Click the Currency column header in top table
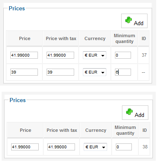The height and width of the screenshot is (162, 157). (x=95, y=38)
